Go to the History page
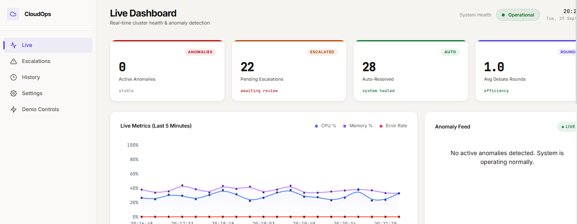This screenshot has width=577, height=224. pyautogui.click(x=48, y=77)
